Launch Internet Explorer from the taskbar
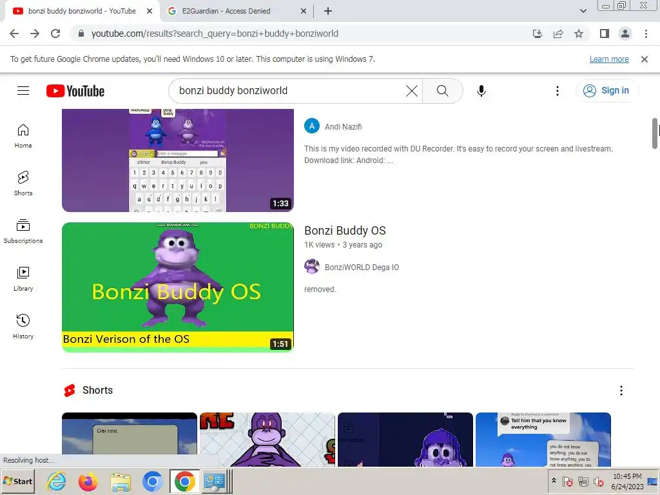Screen dimensions: 660x495 [57, 481]
